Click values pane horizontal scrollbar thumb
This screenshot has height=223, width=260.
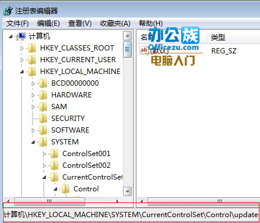pyautogui.click(x=204, y=201)
